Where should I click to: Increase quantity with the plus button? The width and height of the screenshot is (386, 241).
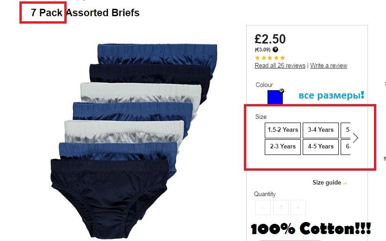click(x=298, y=208)
